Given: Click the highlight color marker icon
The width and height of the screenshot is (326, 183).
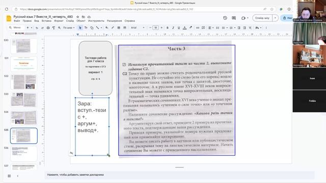Looking at the screenshot, I should tap(191, 28).
